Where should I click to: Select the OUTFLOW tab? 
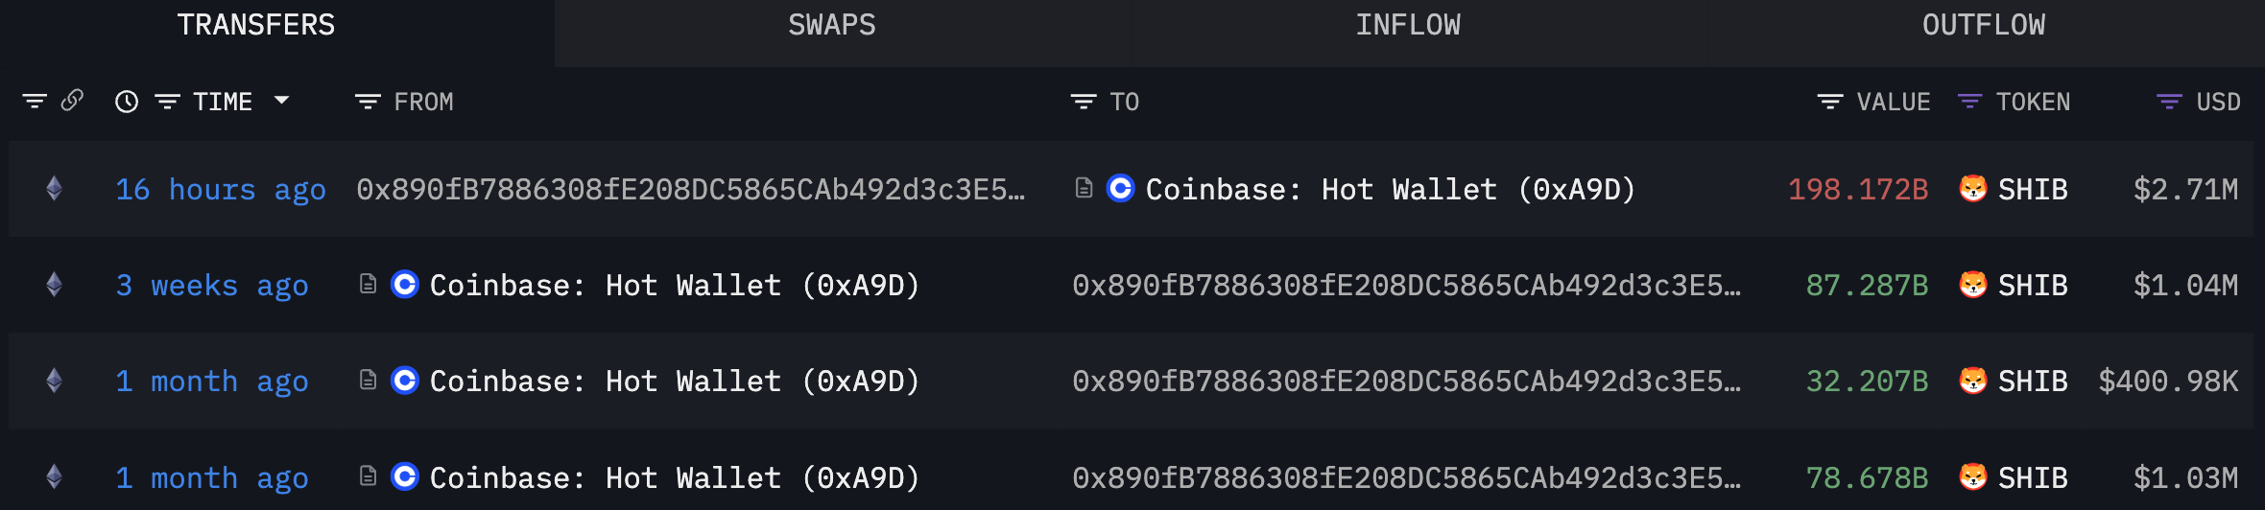coord(1983,25)
